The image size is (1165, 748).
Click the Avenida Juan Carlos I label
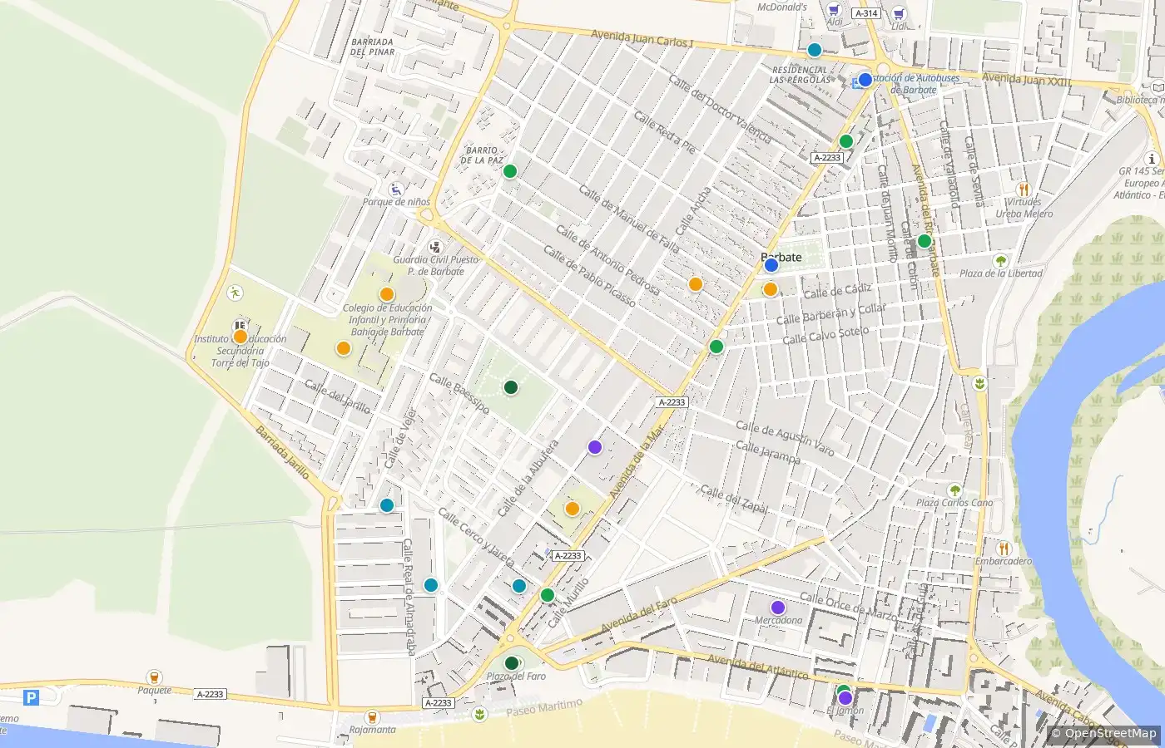click(641, 38)
